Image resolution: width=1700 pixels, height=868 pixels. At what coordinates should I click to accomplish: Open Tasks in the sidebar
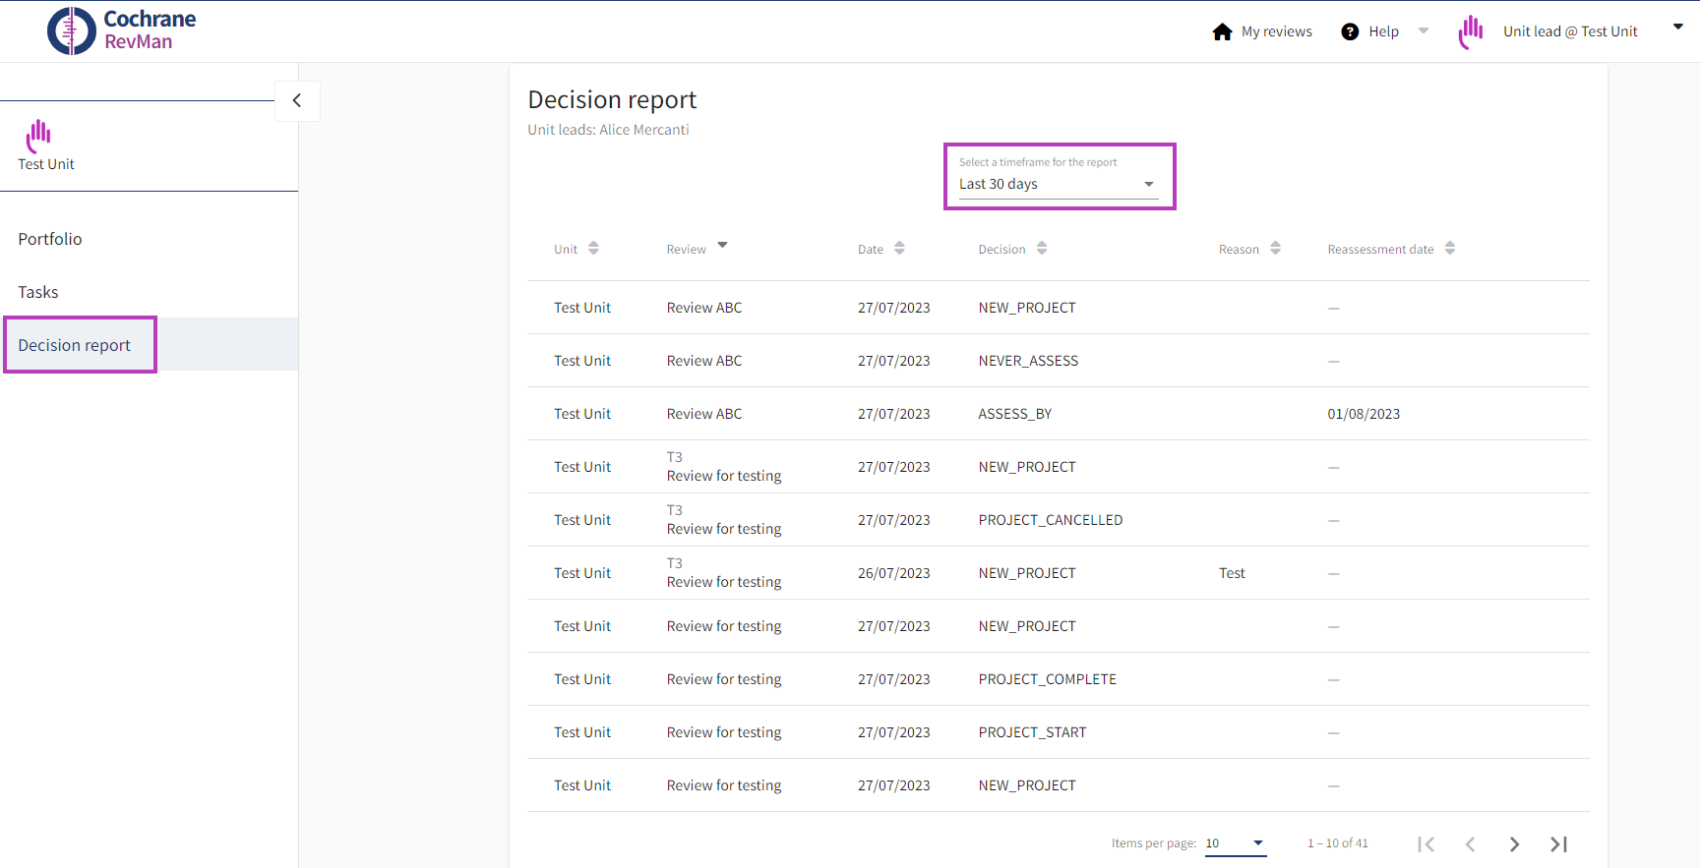pyautogui.click(x=38, y=292)
